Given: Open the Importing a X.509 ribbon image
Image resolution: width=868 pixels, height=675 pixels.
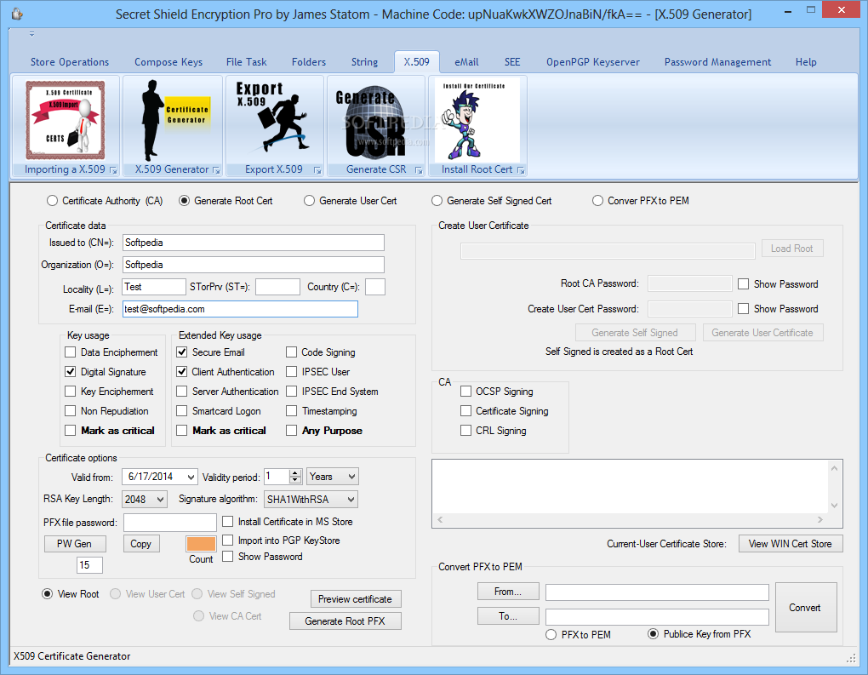Looking at the screenshot, I should [66, 120].
